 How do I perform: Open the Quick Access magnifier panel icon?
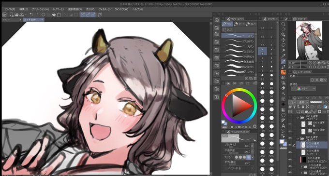(x=217, y=20)
